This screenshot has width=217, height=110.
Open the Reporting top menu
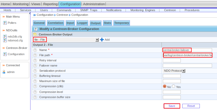pyautogui.click(x=50, y=4)
